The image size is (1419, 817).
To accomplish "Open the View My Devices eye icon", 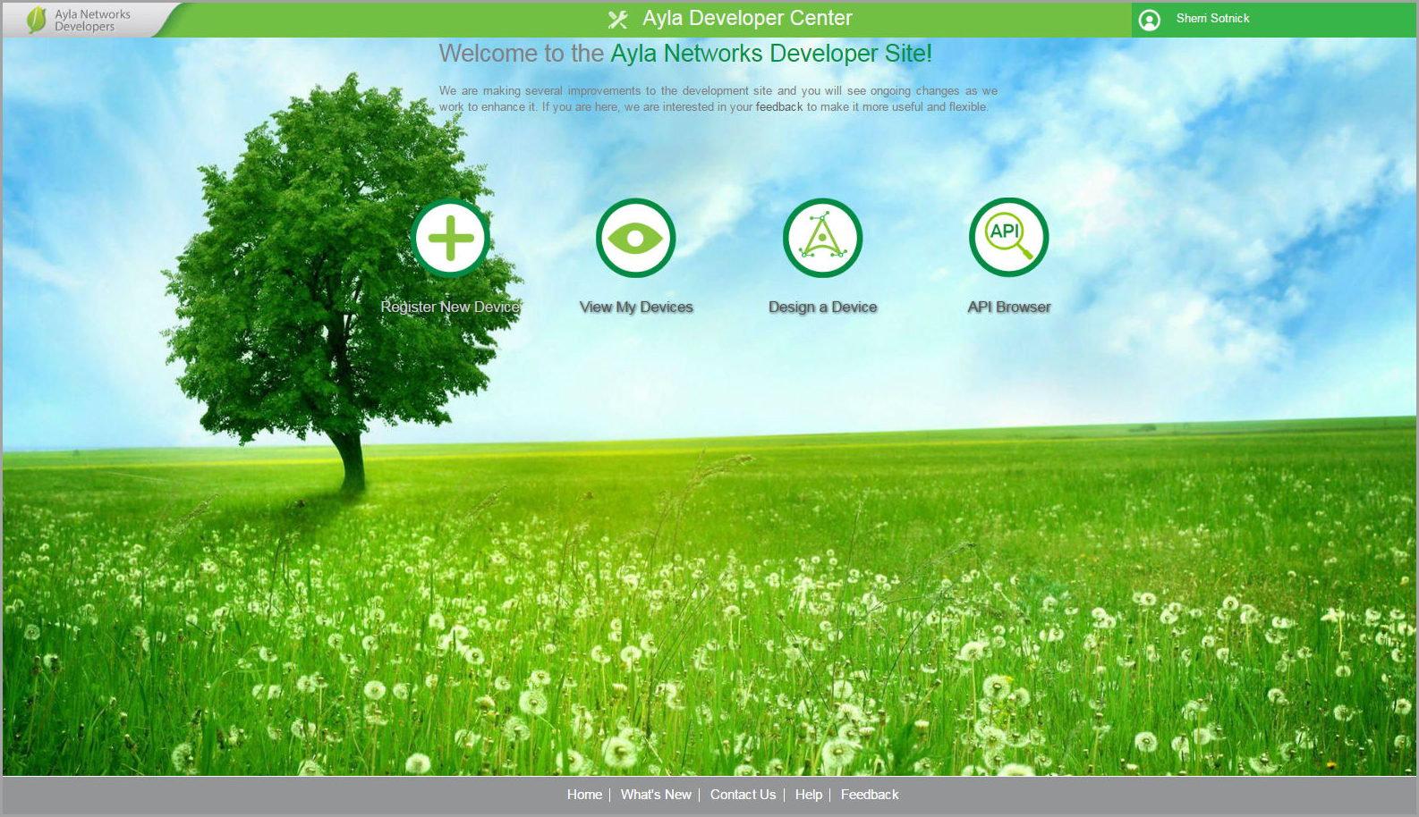I will click(636, 239).
